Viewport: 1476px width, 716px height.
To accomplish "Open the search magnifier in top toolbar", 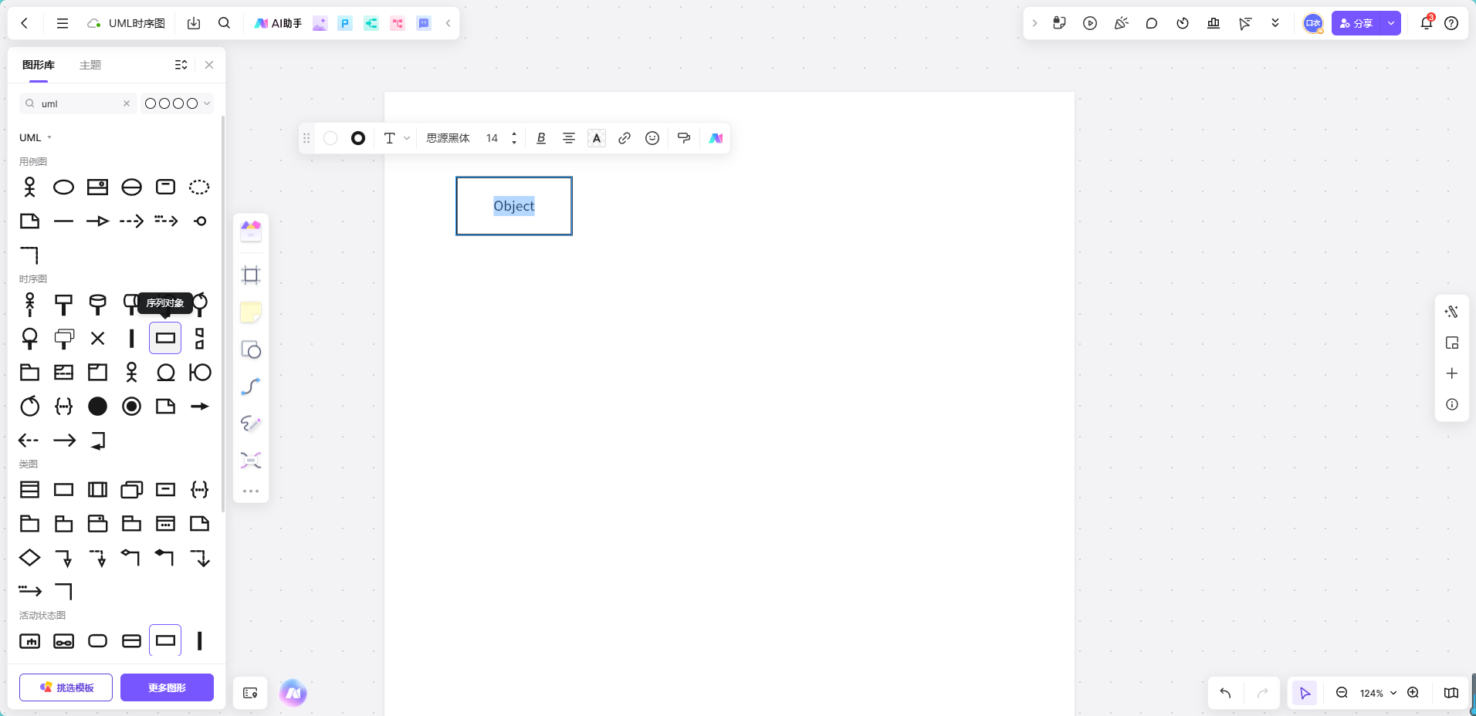I will click(x=224, y=23).
